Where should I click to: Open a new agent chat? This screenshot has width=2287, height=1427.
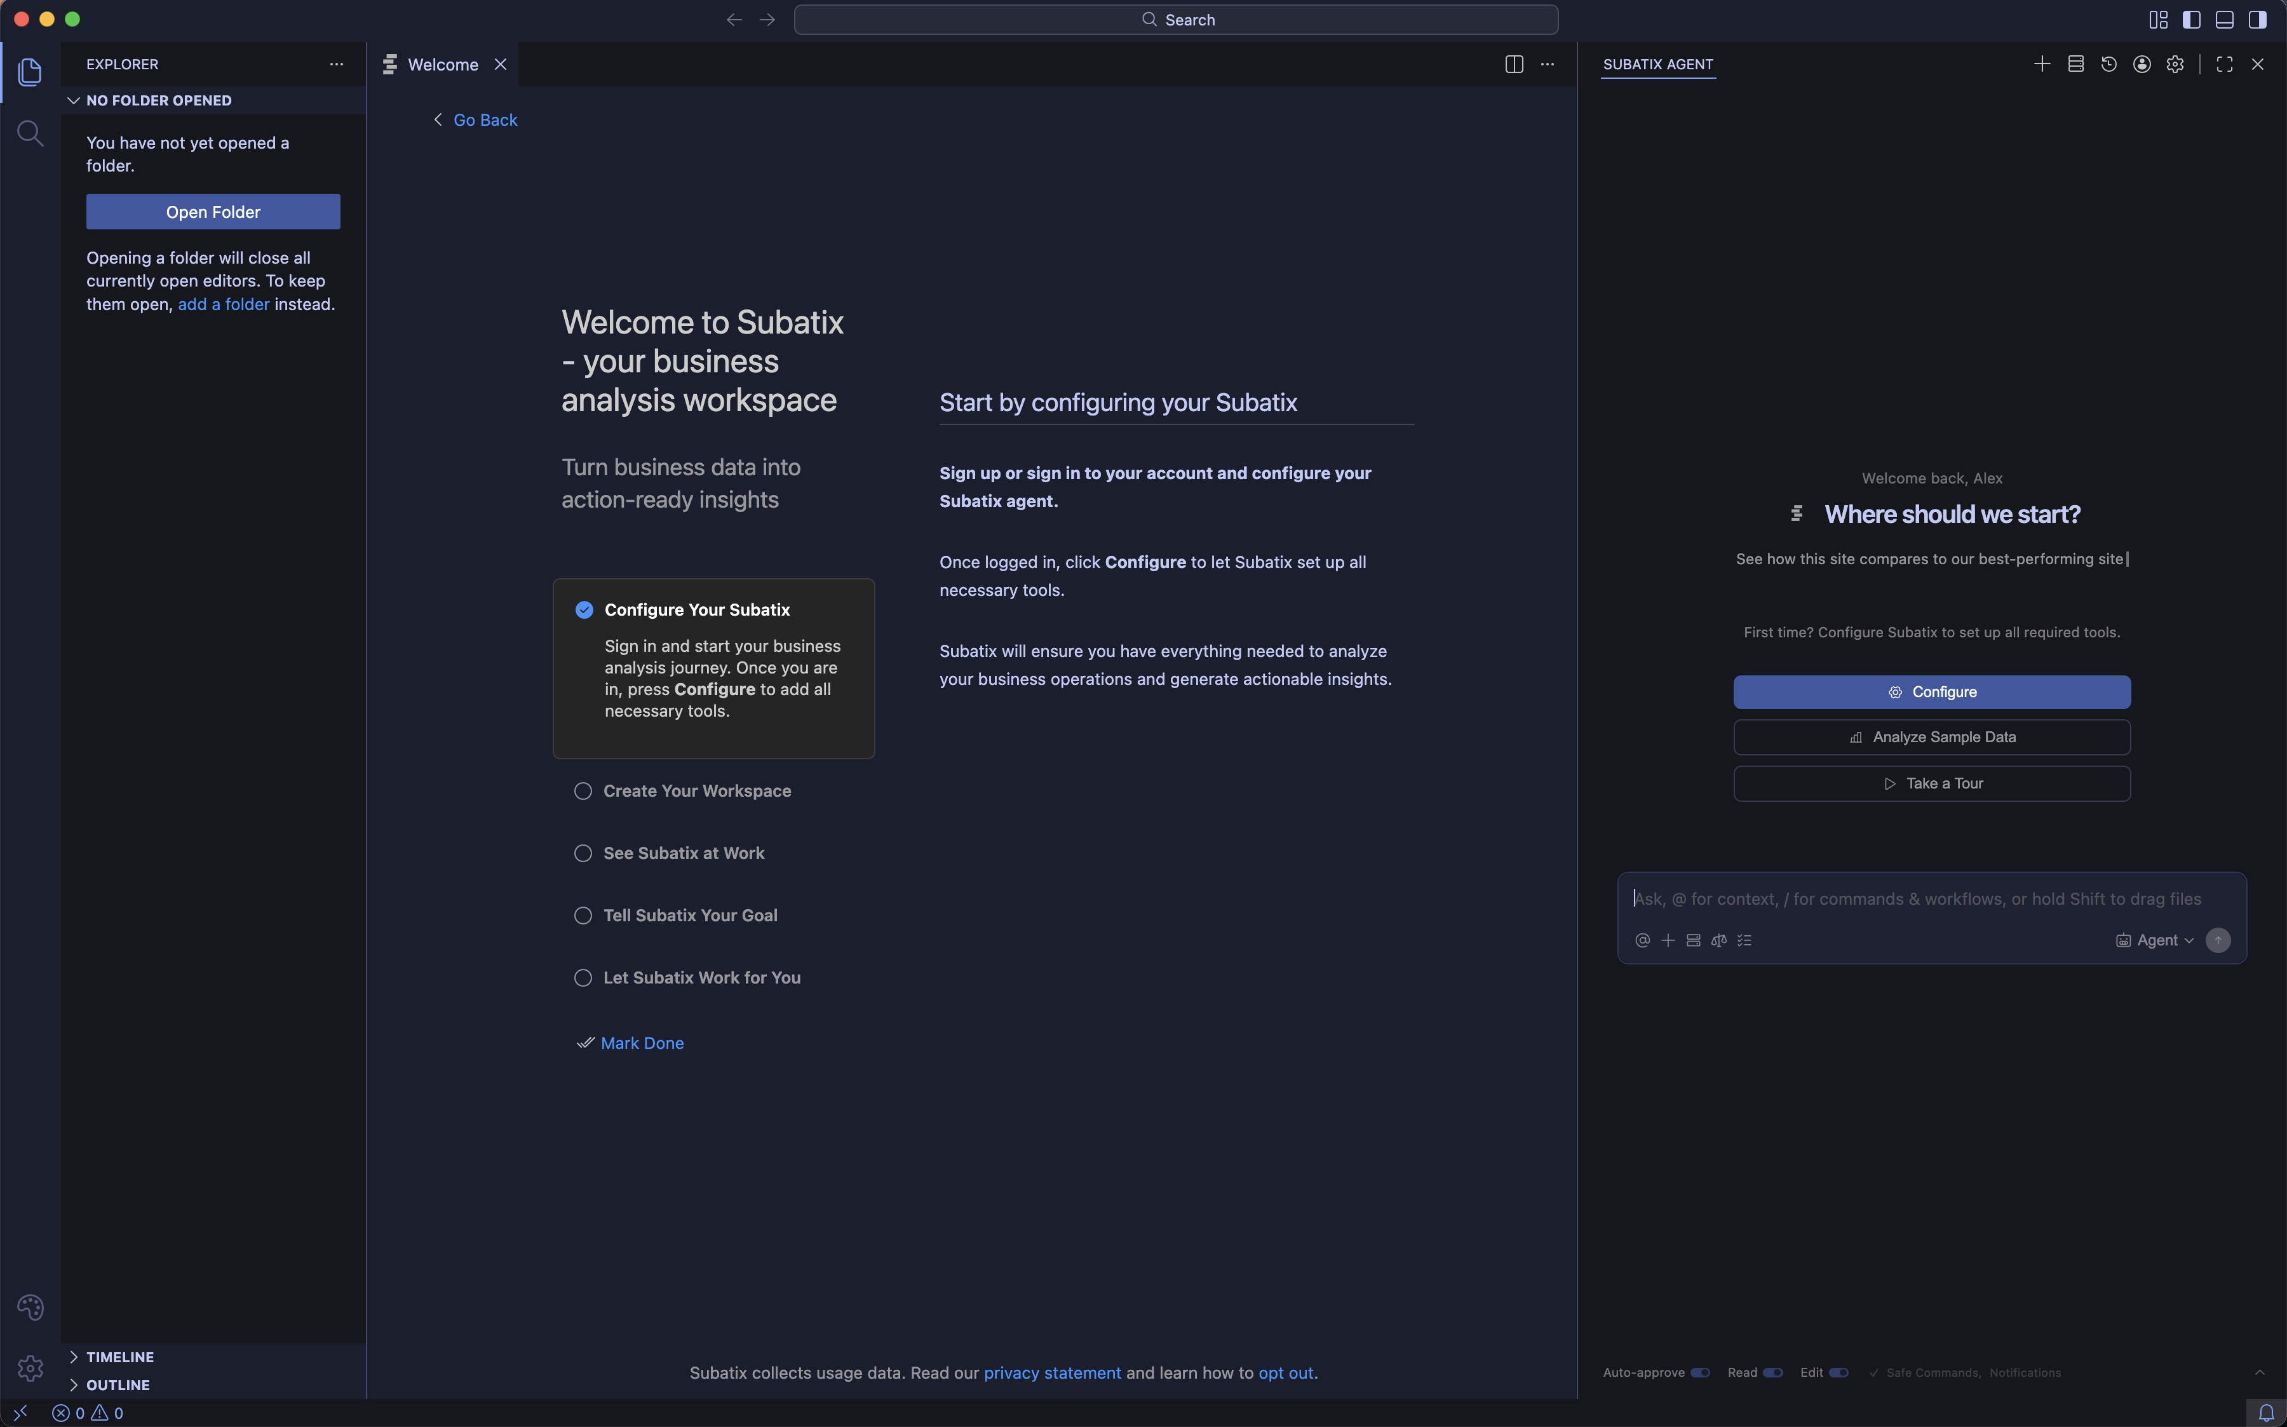click(2042, 64)
